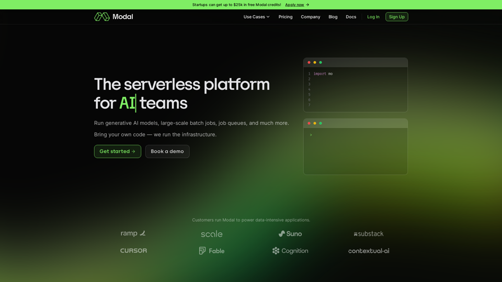
Task: Click the Modal wordmark text
Action: (x=122, y=17)
